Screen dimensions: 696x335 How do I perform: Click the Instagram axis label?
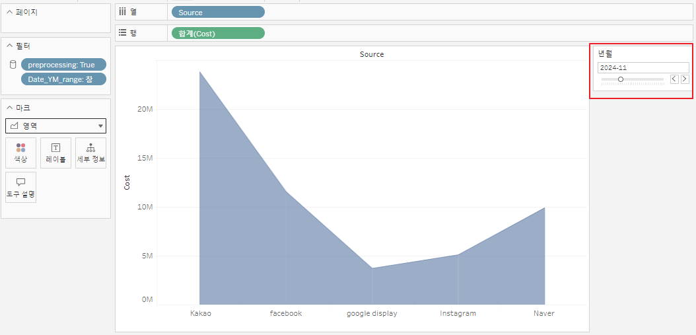click(x=458, y=313)
